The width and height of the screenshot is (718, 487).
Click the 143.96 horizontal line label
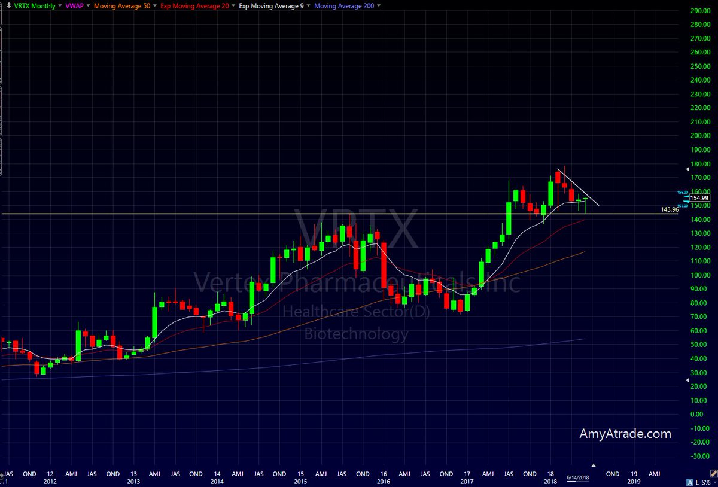pyautogui.click(x=670, y=209)
